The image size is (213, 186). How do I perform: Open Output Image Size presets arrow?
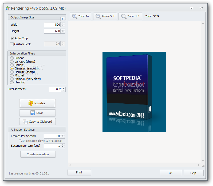pos(62,19)
